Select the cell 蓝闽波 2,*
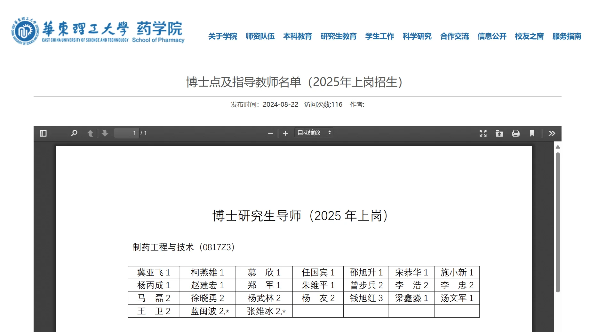This screenshot has height=332, width=598. pyautogui.click(x=207, y=311)
